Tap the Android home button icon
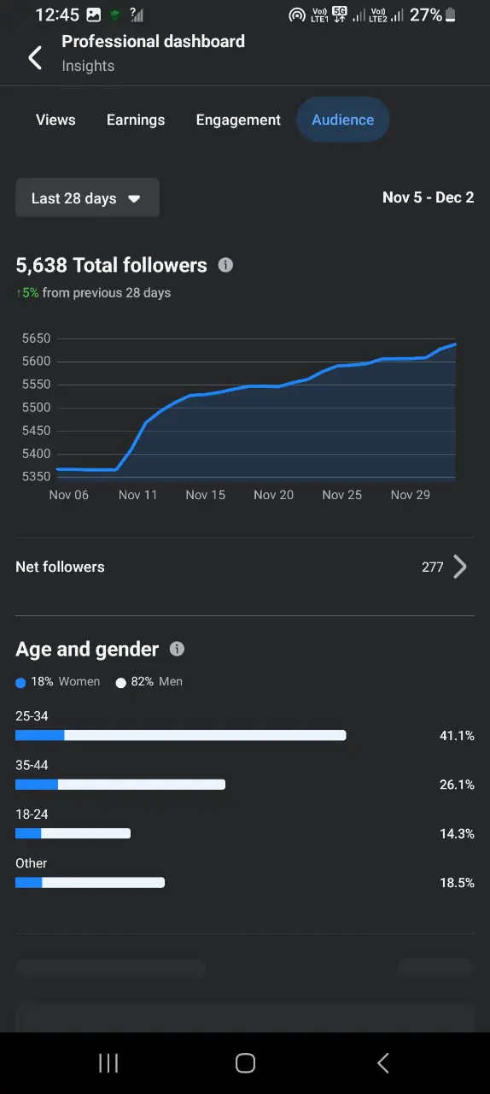The height and width of the screenshot is (1094, 490). 245,1062
